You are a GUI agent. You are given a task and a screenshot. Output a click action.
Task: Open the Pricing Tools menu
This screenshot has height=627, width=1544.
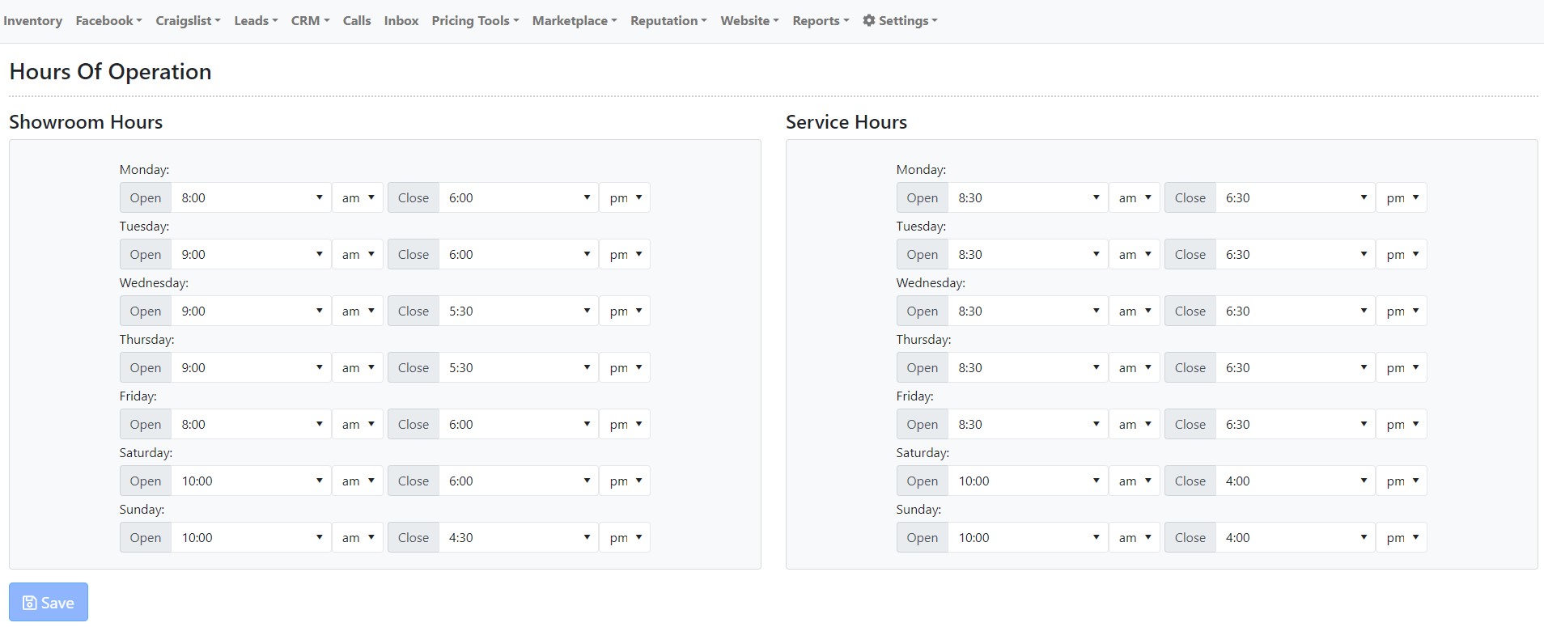475,21
